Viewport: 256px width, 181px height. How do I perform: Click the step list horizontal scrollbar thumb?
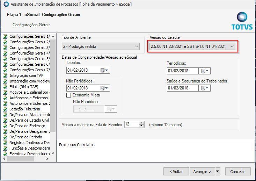pyautogui.click(x=21, y=159)
